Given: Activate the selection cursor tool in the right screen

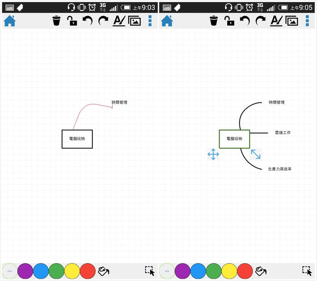Looking at the screenshot, I should 307,271.
